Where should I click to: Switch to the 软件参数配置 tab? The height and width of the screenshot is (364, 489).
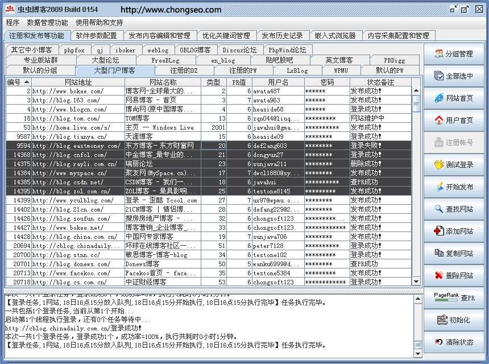[x=96, y=36]
